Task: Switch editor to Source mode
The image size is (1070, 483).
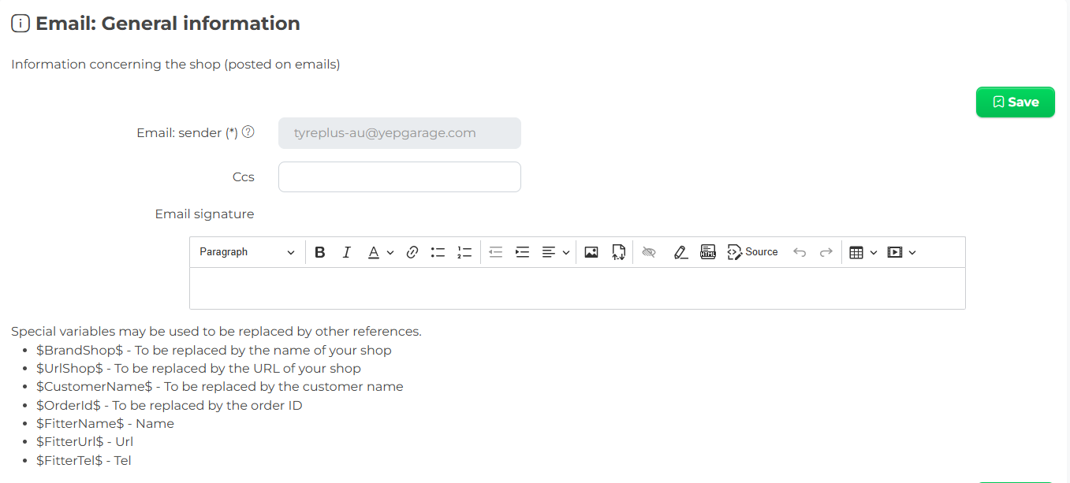Action: click(x=752, y=252)
